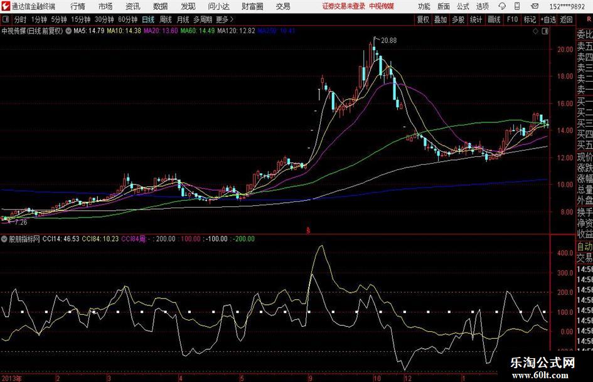
Task: Expand the dropdown arrow beside 中视传媒(日线 前复权)
Action: (x=68, y=31)
